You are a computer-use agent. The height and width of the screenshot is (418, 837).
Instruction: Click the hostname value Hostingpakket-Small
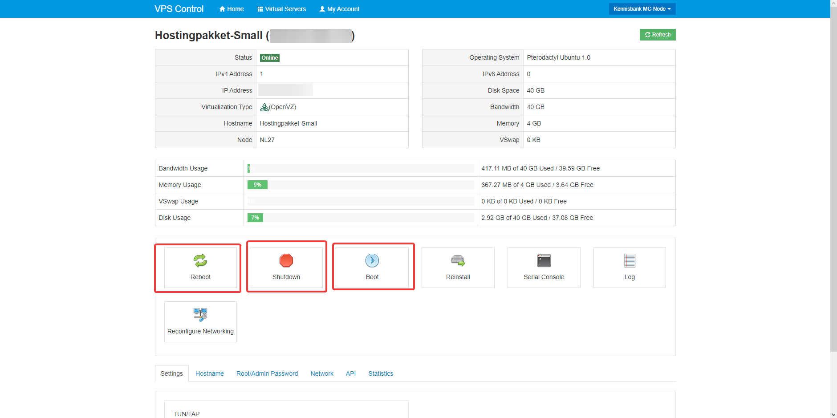(288, 123)
